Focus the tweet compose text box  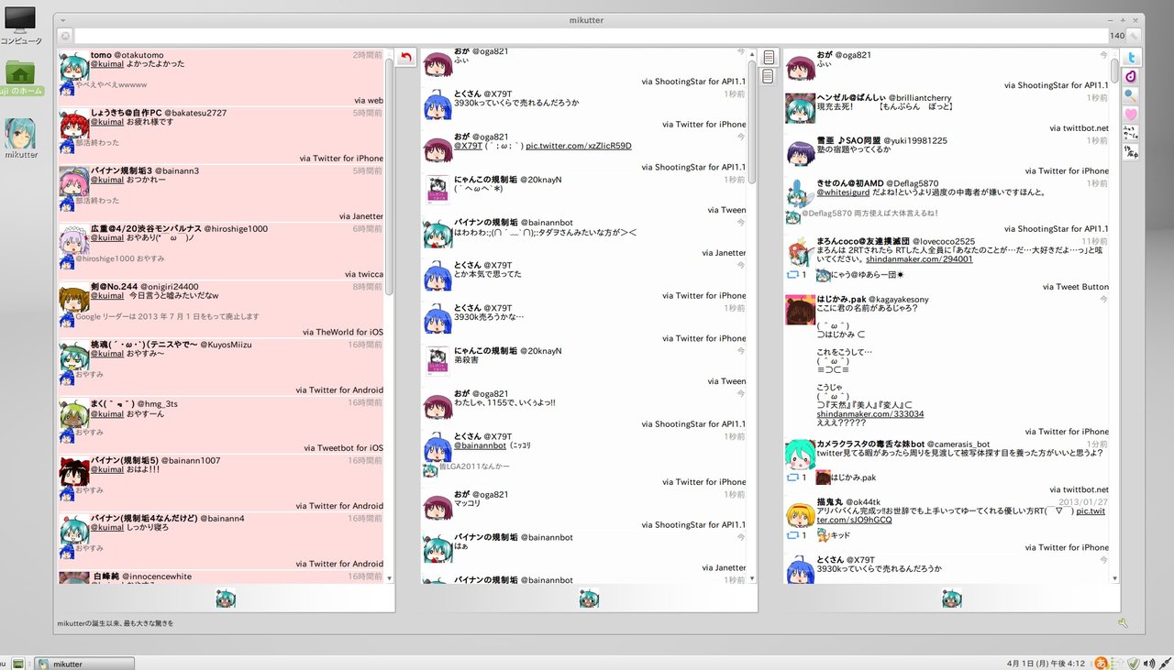[x=591, y=36]
